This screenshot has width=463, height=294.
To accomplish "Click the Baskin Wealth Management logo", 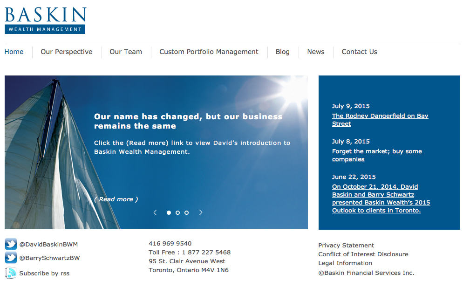I will pyautogui.click(x=45, y=21).
